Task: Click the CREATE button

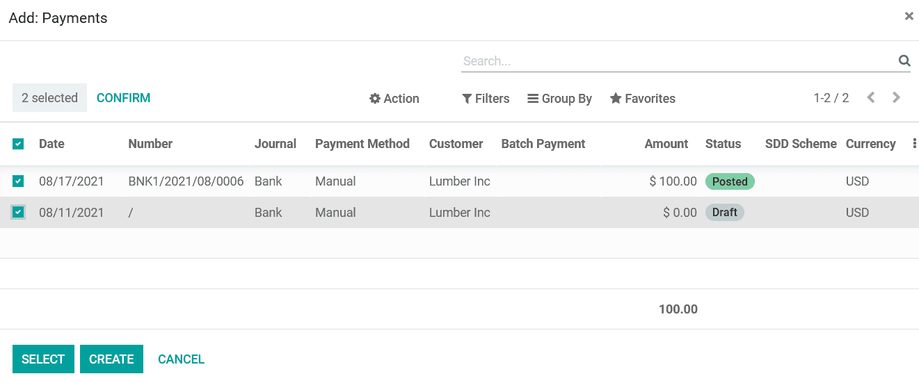Action: pyautogui.click(x=111, y=359)
